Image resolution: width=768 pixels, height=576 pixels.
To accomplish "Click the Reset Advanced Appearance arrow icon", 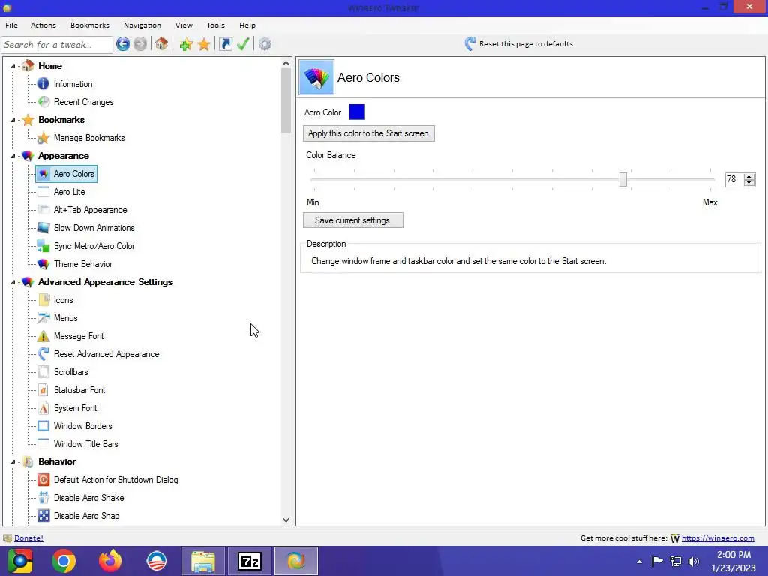I will 43,354.
